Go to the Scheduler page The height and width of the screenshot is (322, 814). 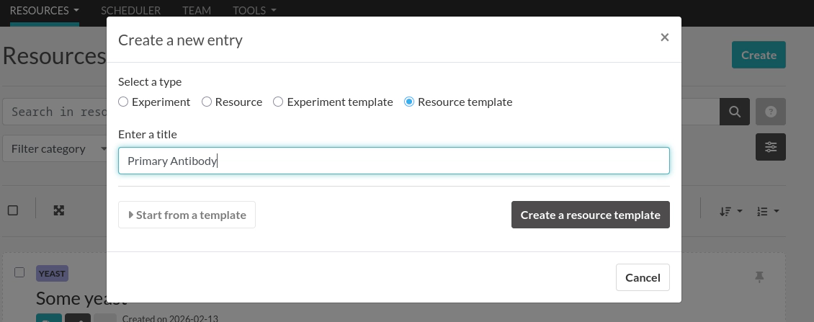tap(130, 11)
